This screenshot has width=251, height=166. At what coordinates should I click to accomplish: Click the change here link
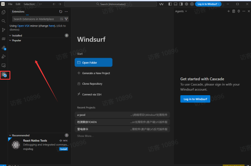click(51, 26)
